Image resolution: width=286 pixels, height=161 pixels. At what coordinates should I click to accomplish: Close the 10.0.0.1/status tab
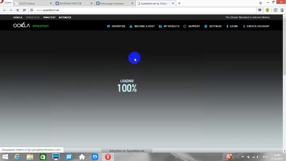pos(51,4)
